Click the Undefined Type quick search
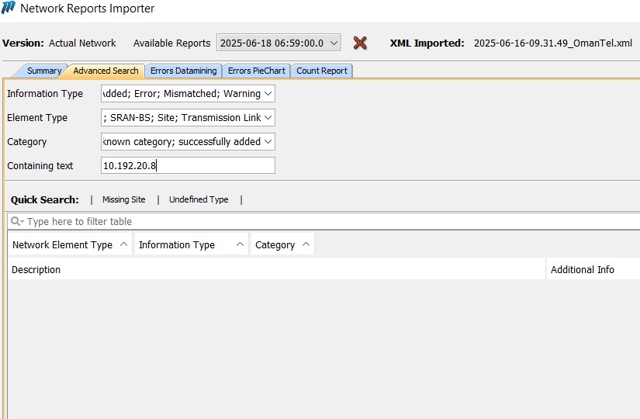 [x=199, y=199]
